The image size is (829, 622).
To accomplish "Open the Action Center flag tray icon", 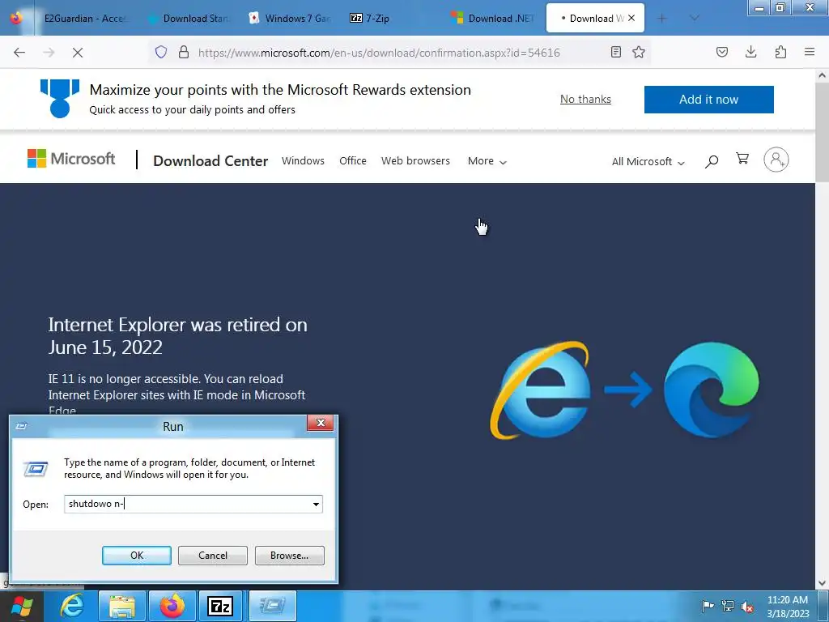I will pos(708,606).
